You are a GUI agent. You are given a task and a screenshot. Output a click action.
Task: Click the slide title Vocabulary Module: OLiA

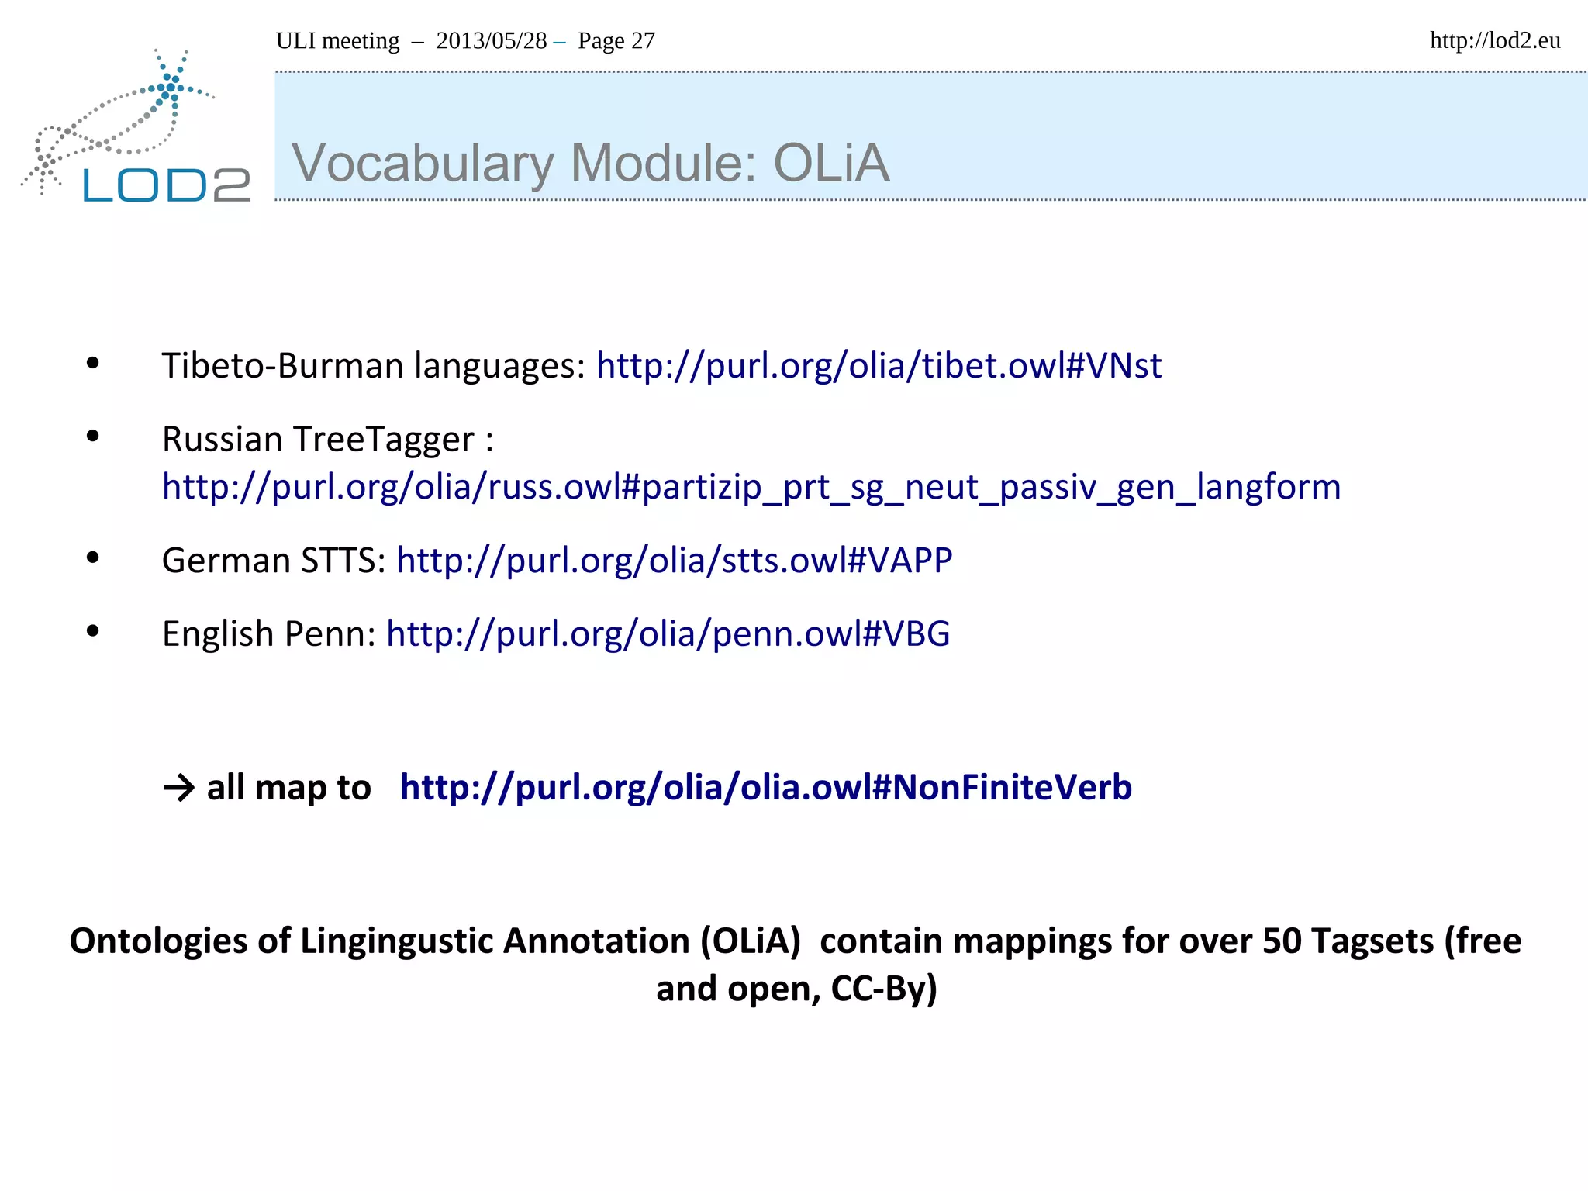590,163
